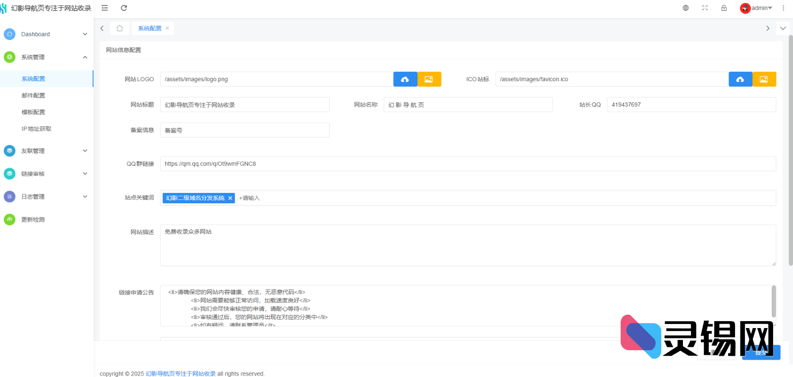Open 邮件配置 in the sidebar
The image size is (793, 377).
pyautogui.click(x=33, y=95)
